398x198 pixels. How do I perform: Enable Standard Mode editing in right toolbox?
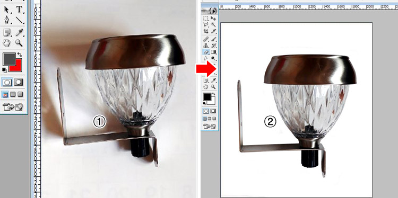point(206,111)
